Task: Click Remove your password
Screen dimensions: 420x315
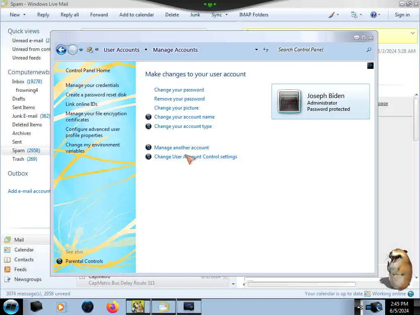Action: pyautogui.click(x=179, y=99)
